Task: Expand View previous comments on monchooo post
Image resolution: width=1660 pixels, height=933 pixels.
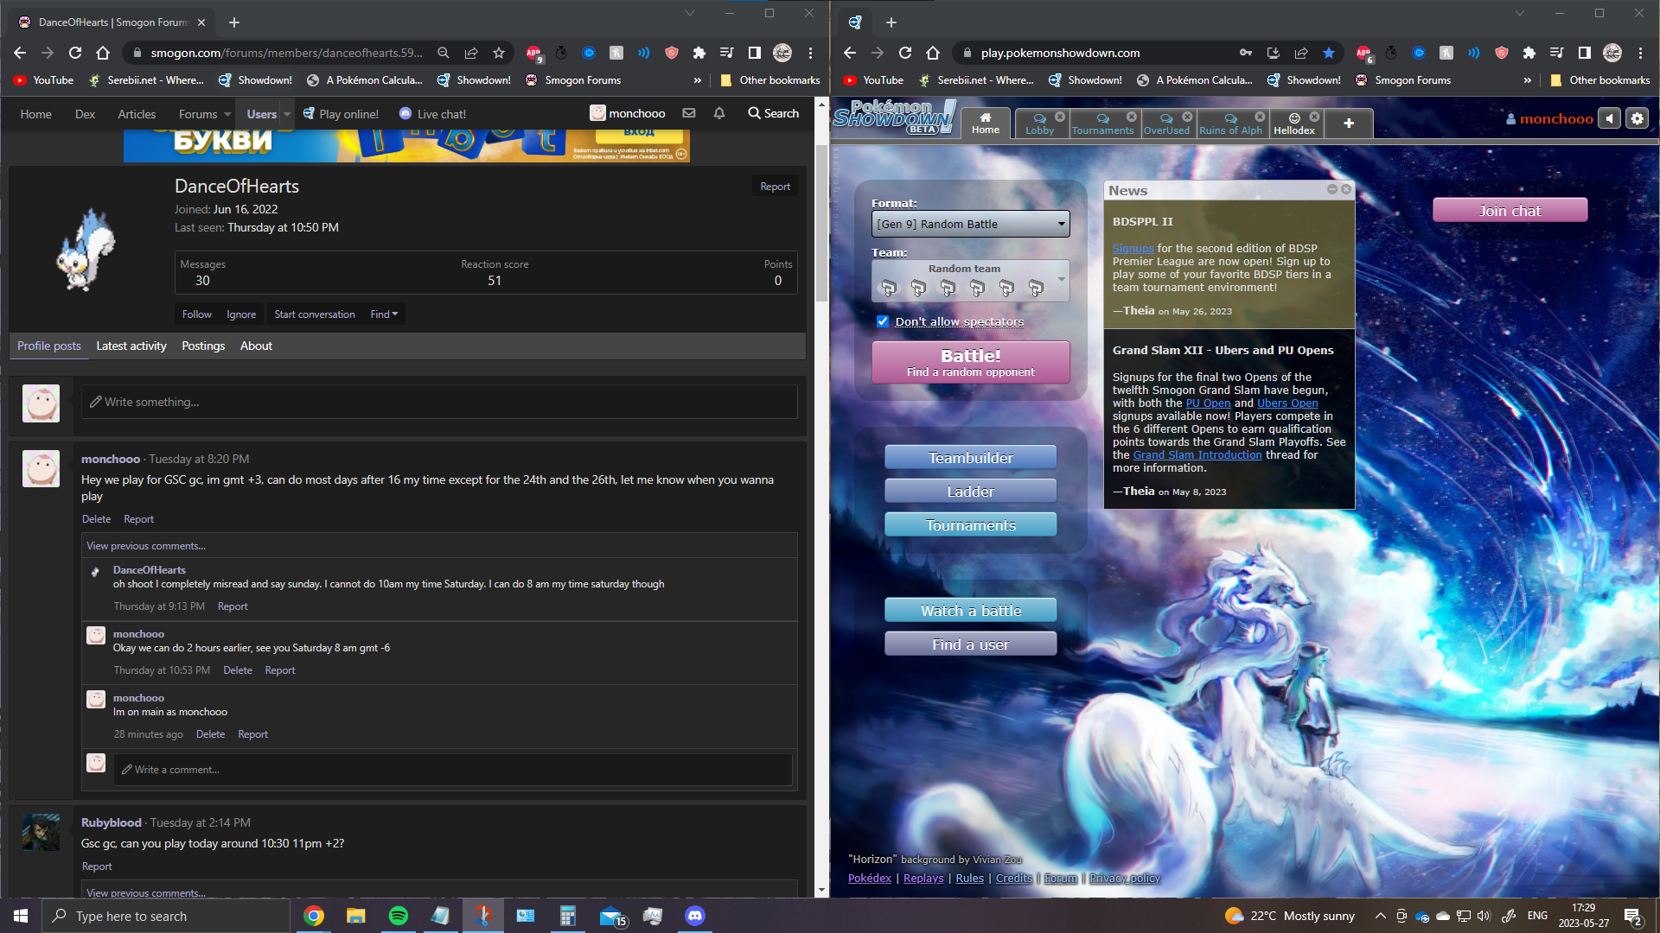Action: click(146, 546)
